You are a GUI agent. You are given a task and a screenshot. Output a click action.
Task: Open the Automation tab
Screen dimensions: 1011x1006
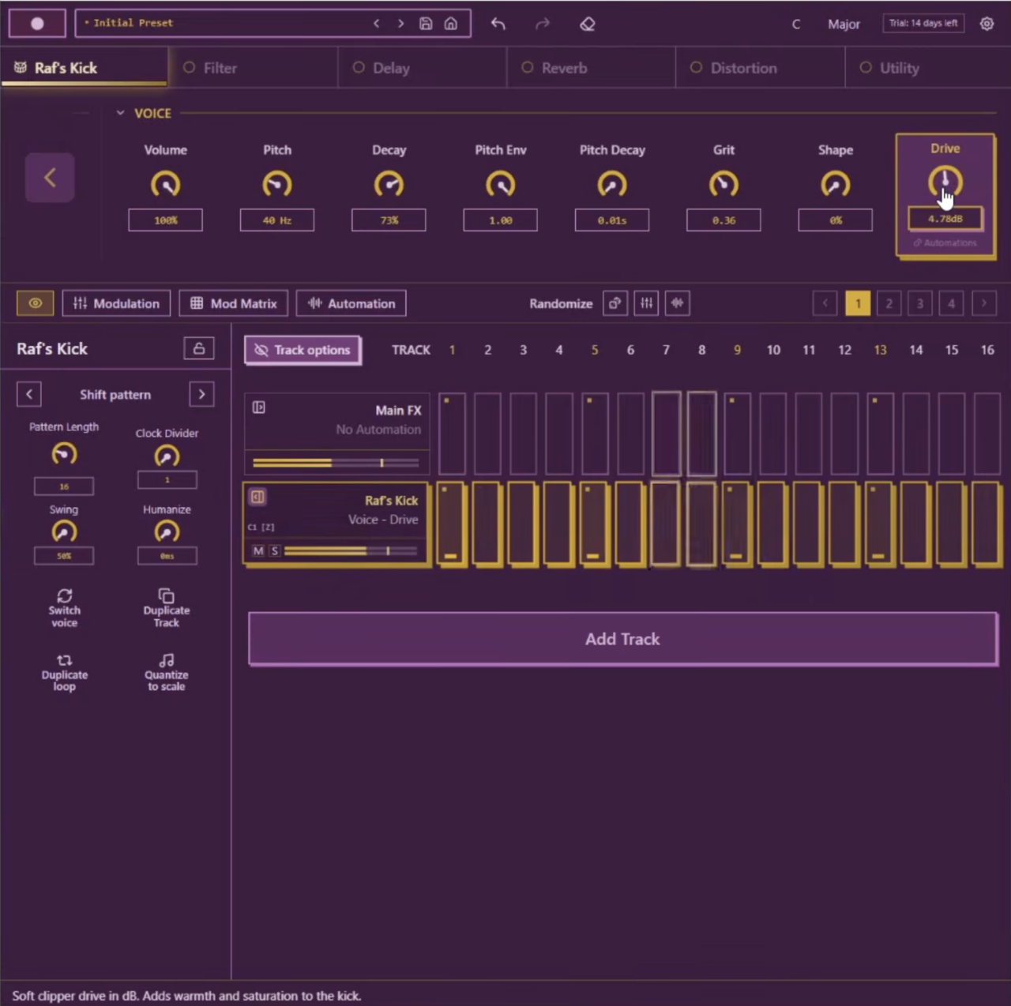point(351,303)
